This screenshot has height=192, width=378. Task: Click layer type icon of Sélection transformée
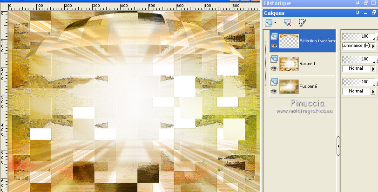(274, 36)
